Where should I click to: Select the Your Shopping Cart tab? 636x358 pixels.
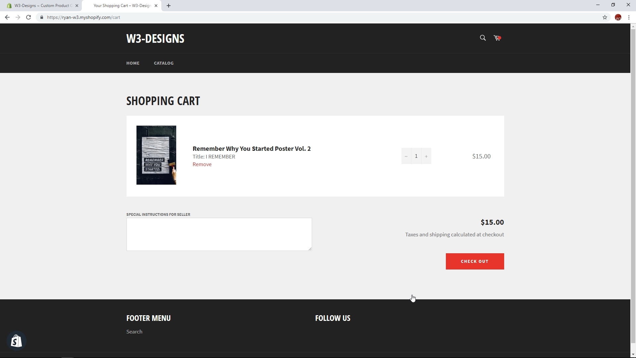[122, 6]
